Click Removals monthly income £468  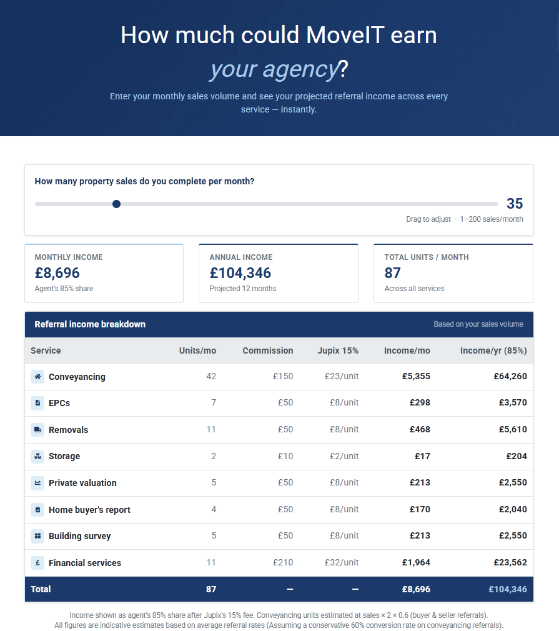(420, 429)
